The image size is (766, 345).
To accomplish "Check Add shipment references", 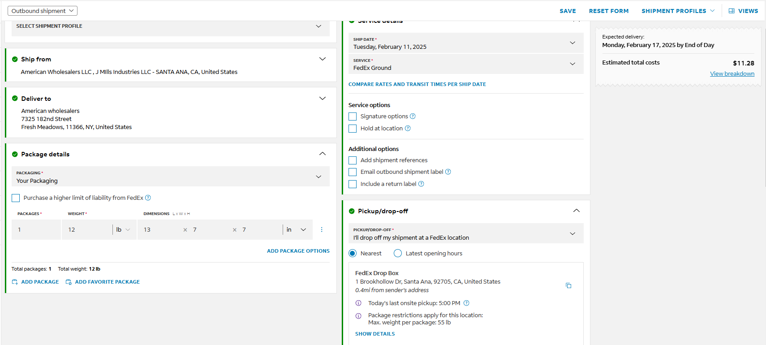I will pos(353,160).
